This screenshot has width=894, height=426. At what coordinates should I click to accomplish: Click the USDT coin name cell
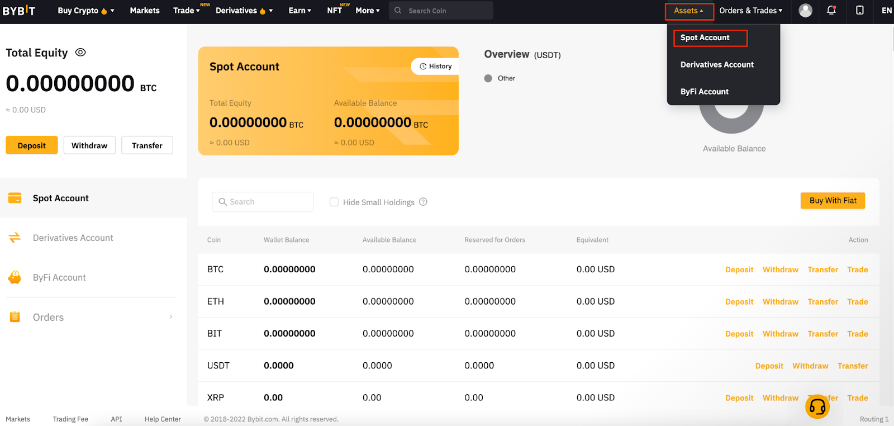(x=218, y=366)
